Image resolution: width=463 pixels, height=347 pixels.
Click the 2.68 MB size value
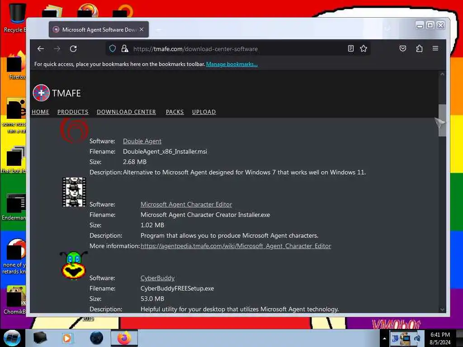tap(135, 162)
